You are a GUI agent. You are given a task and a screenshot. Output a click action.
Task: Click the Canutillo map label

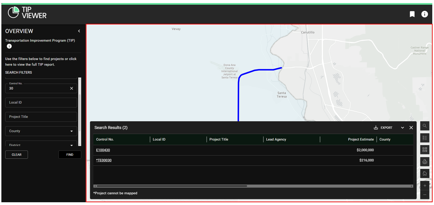click(308, 32)
